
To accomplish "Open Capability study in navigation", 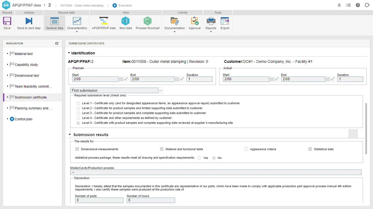I will pos(26,65).
